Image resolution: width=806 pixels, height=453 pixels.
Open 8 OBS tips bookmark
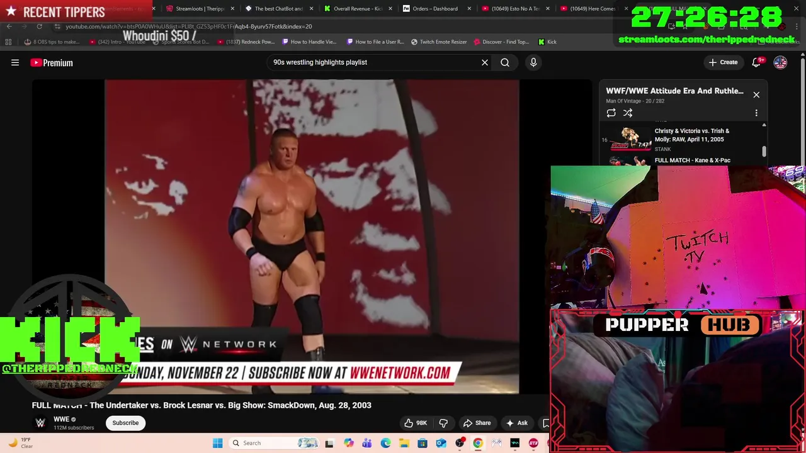52,42
